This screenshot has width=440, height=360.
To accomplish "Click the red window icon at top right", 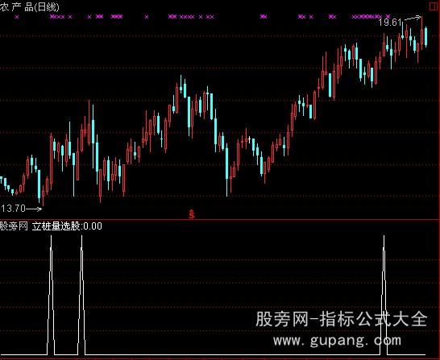I will 434,6.
